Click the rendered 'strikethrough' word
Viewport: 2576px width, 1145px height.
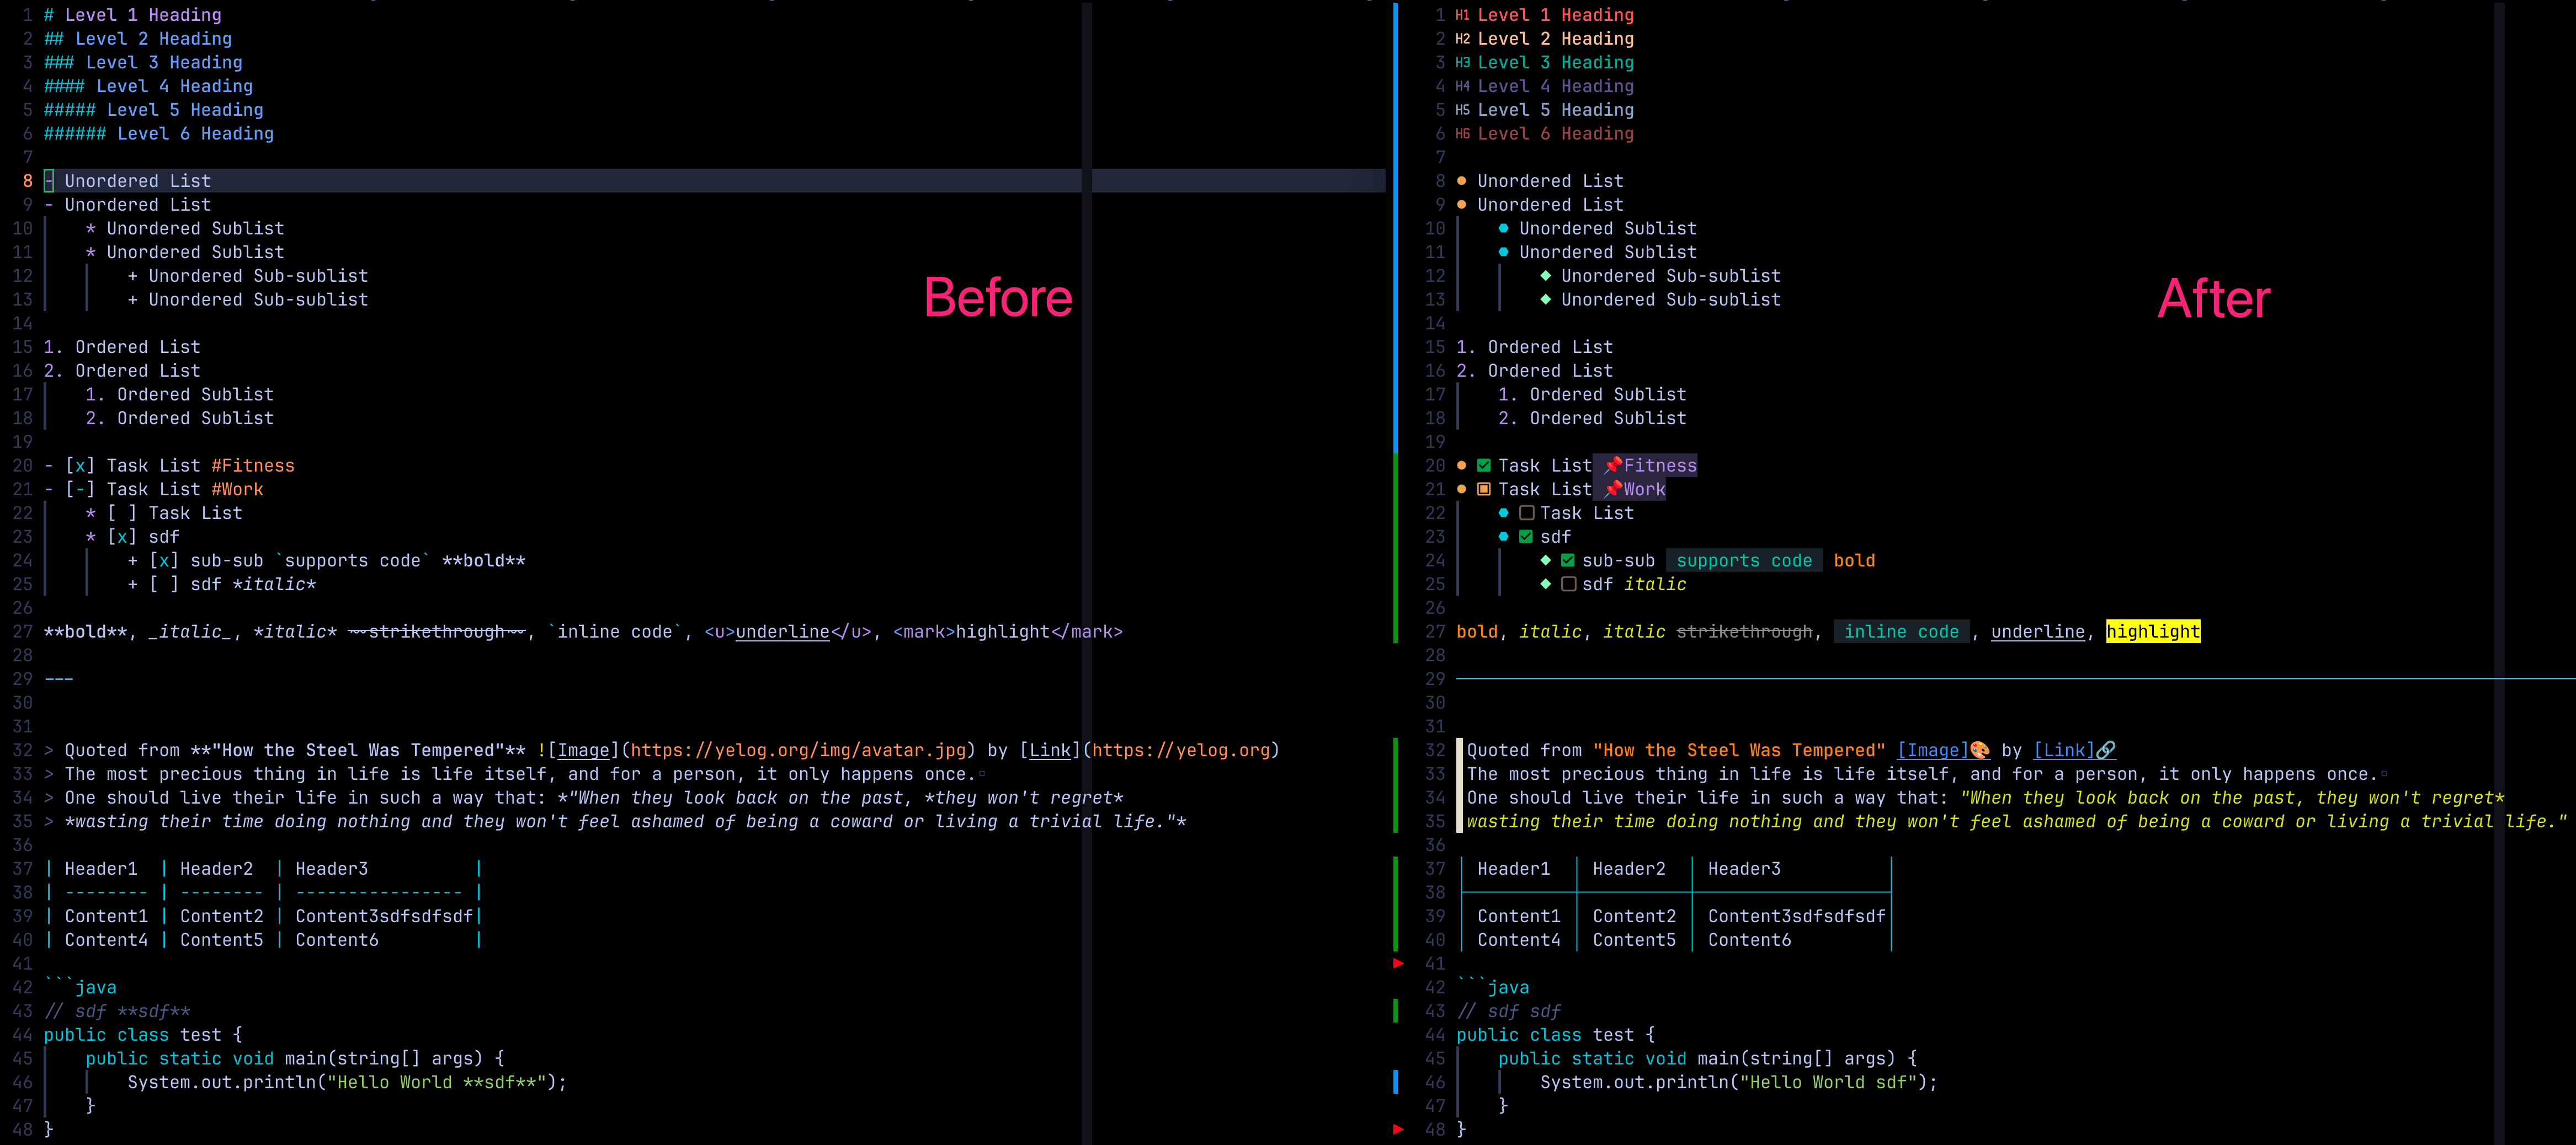[x=1744, y=632]
